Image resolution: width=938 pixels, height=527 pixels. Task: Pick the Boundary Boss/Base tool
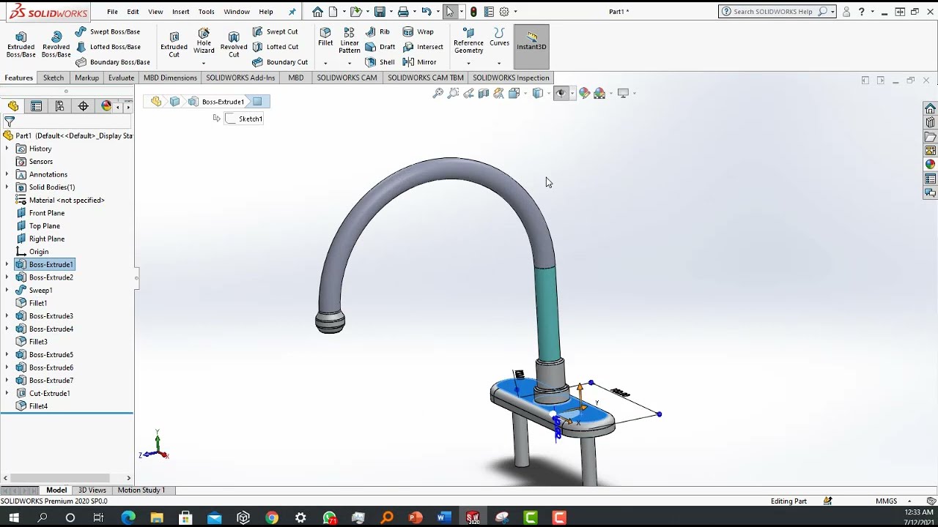[x=113, y=62]
